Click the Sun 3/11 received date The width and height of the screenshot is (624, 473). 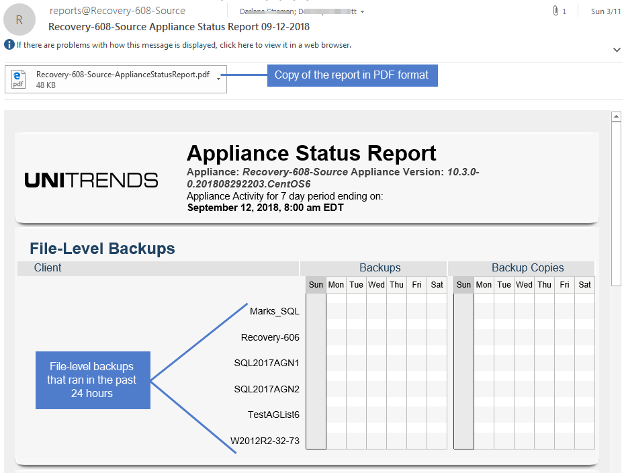coord(606,11)
